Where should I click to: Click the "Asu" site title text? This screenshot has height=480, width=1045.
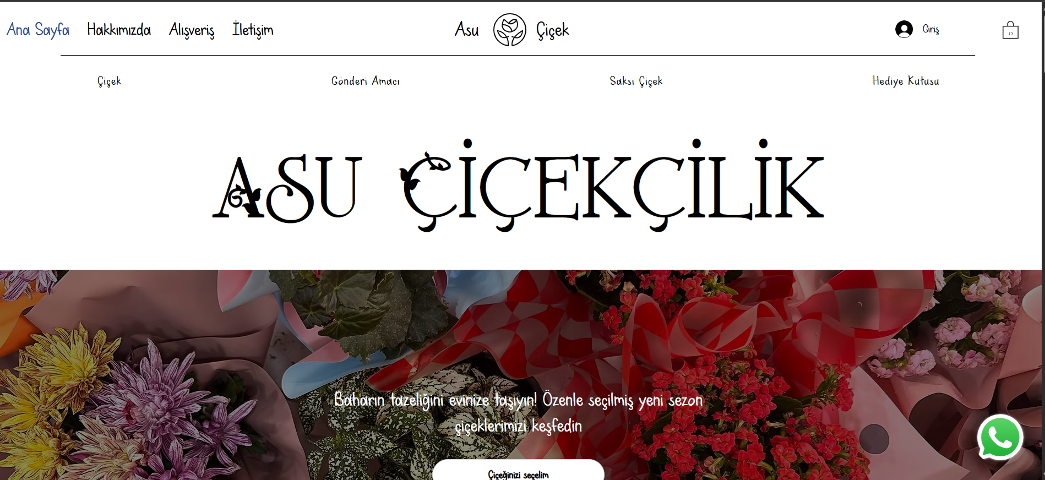467,30
